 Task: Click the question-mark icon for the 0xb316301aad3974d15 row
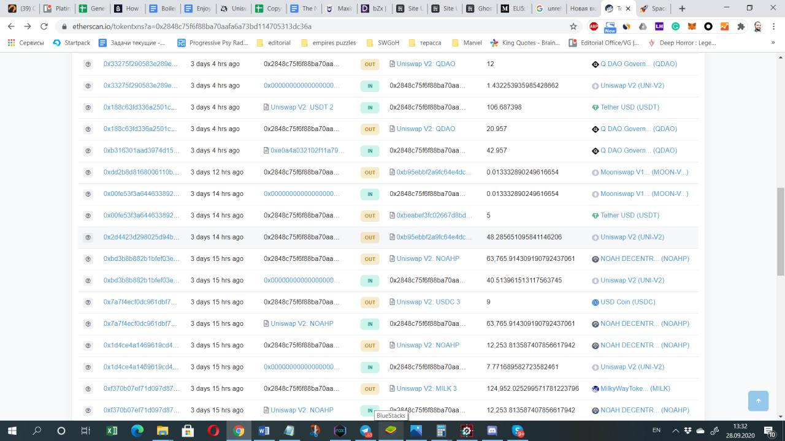pos(88,151)
